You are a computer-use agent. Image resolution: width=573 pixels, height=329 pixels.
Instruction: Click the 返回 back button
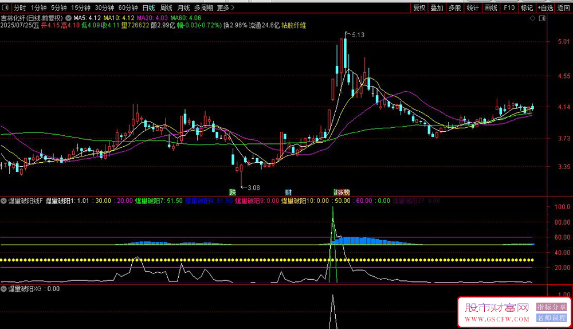563,7
